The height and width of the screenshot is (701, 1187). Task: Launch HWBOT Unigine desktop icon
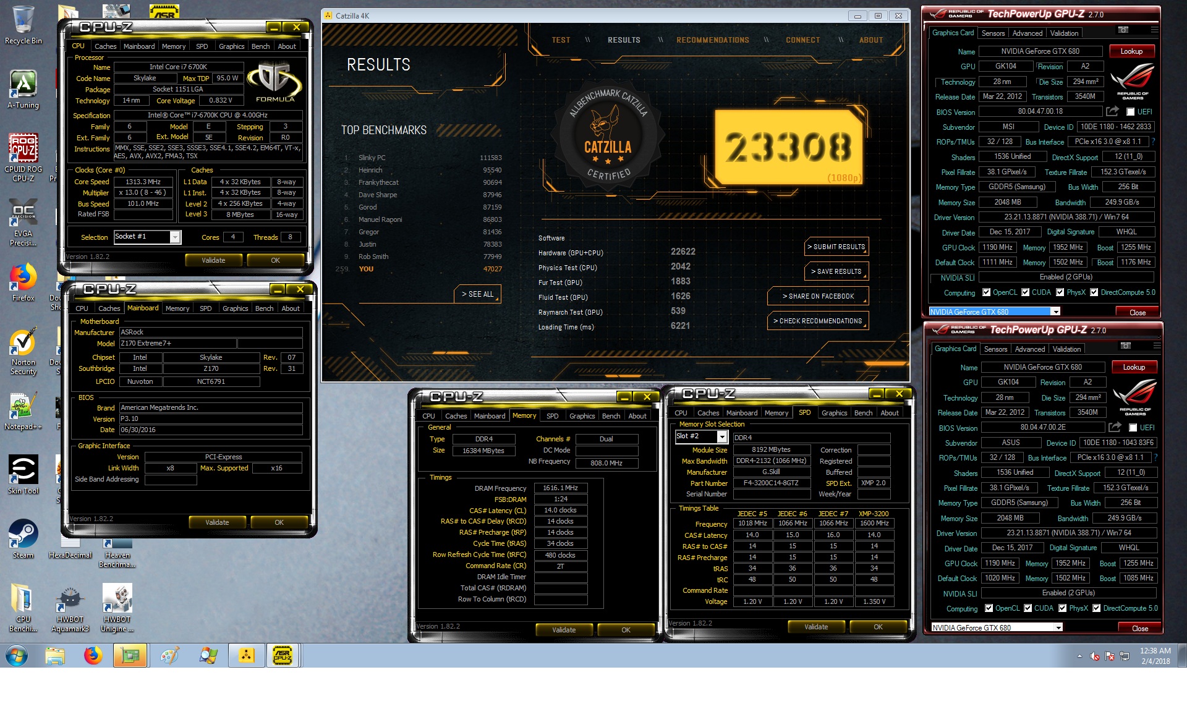(117, 608)
